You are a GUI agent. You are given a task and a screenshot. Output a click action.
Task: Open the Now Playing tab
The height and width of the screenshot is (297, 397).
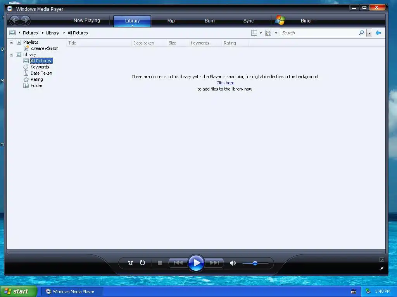click(86, 20)
